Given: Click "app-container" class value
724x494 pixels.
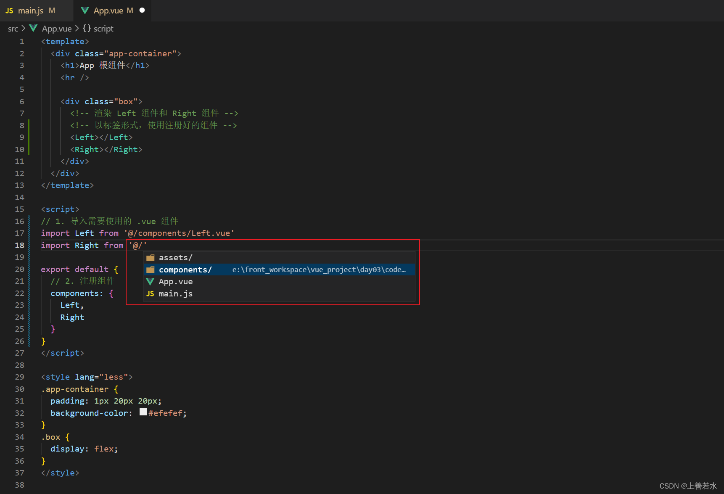Looking at the screenshot, I should tap(140, 53).
